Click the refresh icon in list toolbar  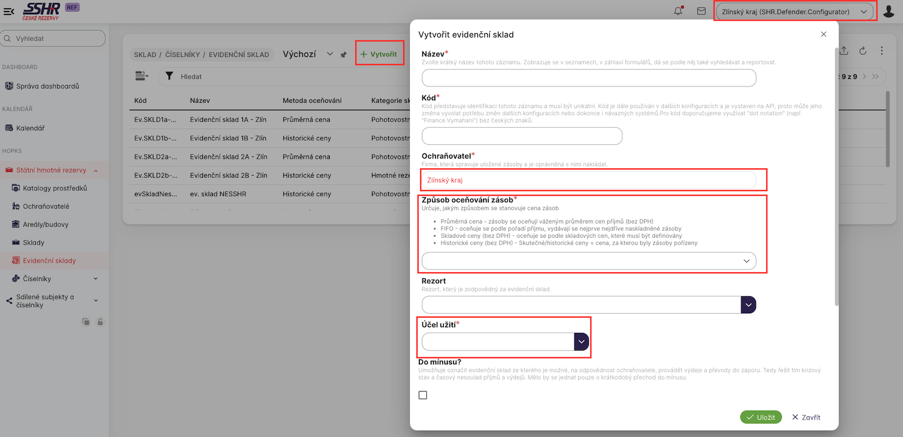pos(863,51)
